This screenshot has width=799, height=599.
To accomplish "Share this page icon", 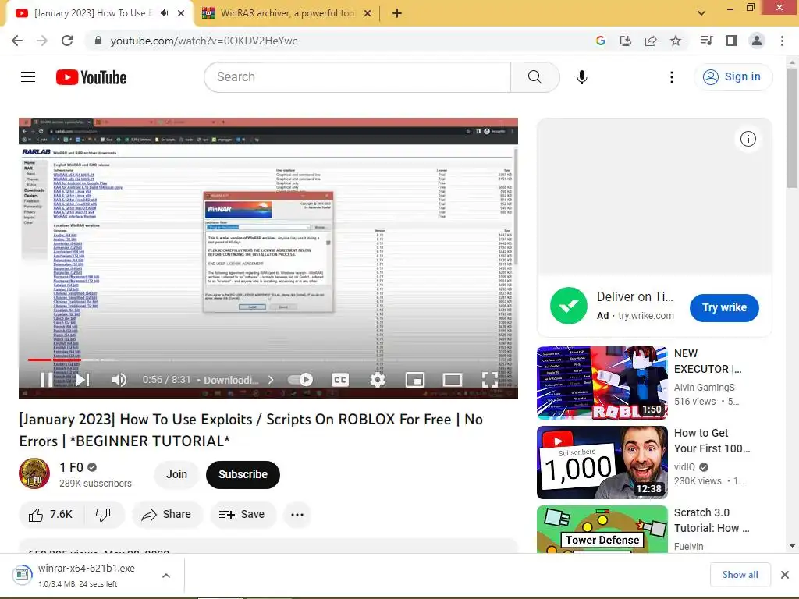I will click(651, 41).
